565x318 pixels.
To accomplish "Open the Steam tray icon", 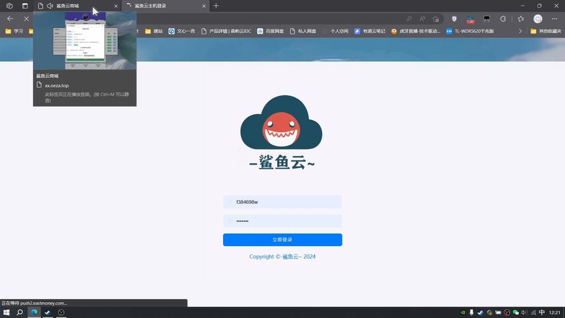I will coord(480,312).
